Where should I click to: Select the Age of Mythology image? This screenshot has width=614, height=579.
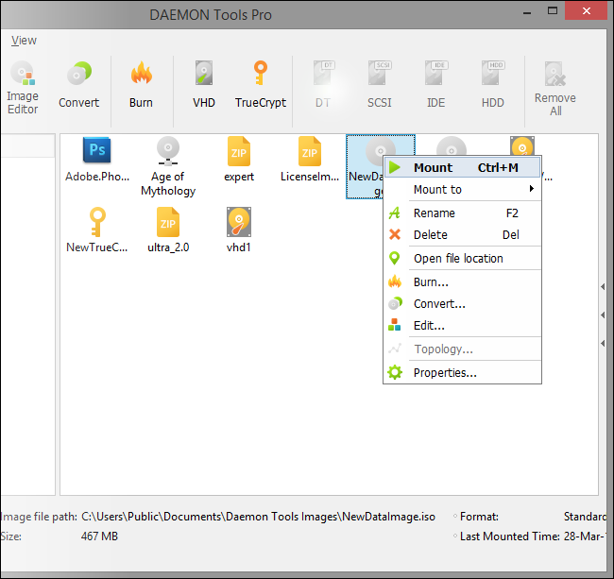pos(168,166)
